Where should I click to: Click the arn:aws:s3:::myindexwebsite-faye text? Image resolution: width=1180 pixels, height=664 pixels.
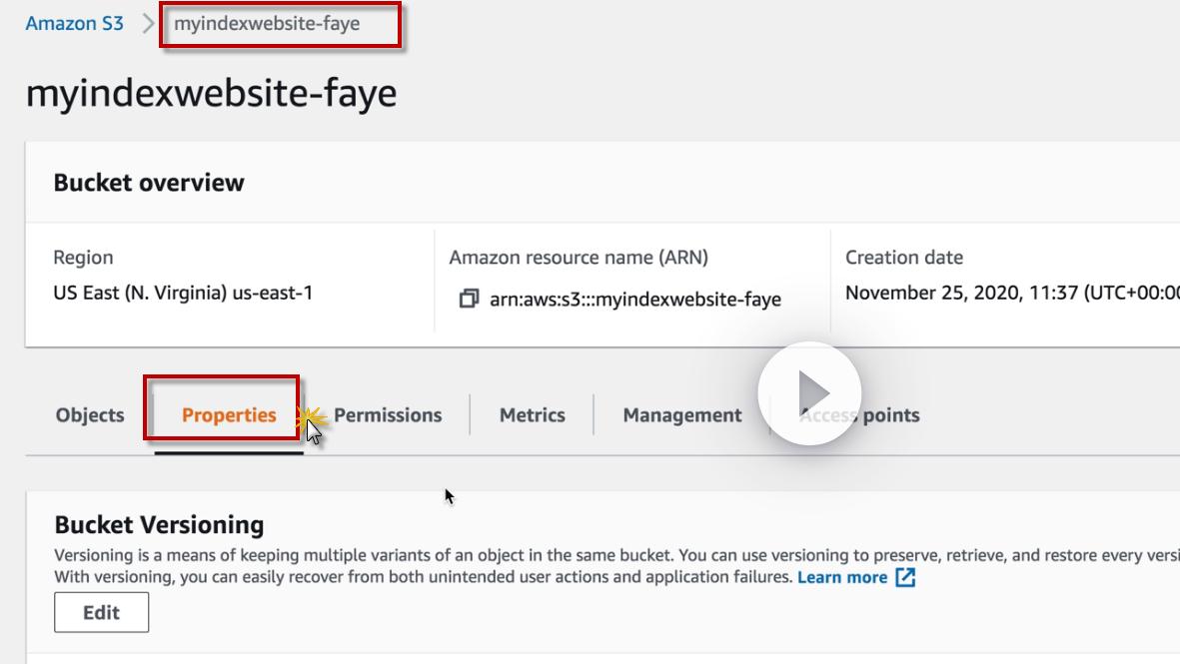click(x=634, y=299)
